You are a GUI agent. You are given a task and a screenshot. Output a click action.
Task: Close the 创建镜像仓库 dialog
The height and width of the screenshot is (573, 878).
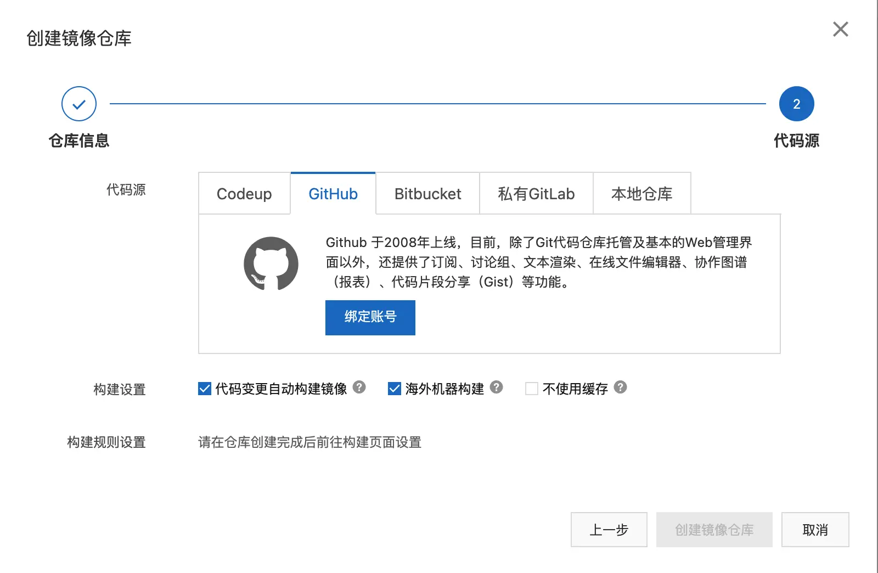coord(840,29)
